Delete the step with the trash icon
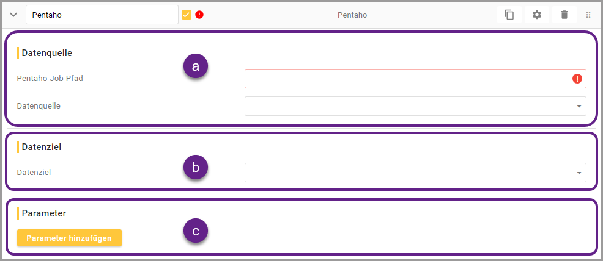 click(x=564, y=15)
